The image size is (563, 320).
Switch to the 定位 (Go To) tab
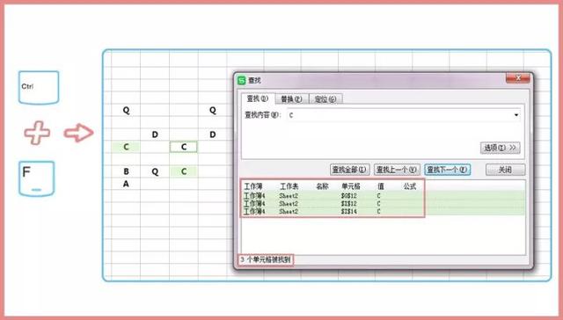point(325,99)
